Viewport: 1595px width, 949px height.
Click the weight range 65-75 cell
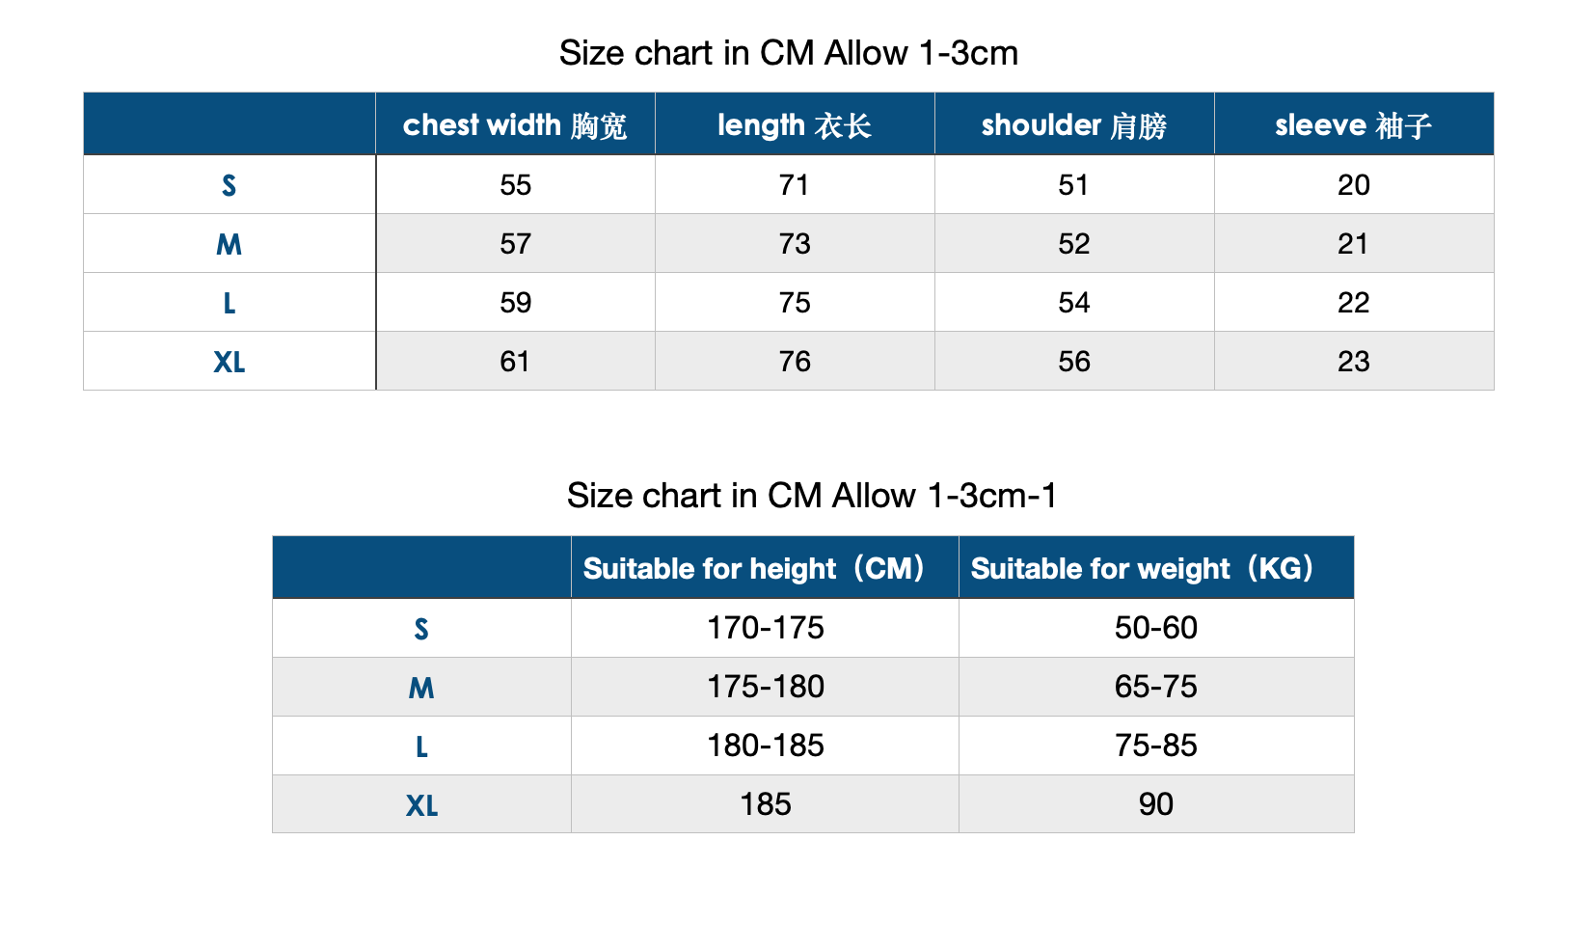(x=1155, y=687)
